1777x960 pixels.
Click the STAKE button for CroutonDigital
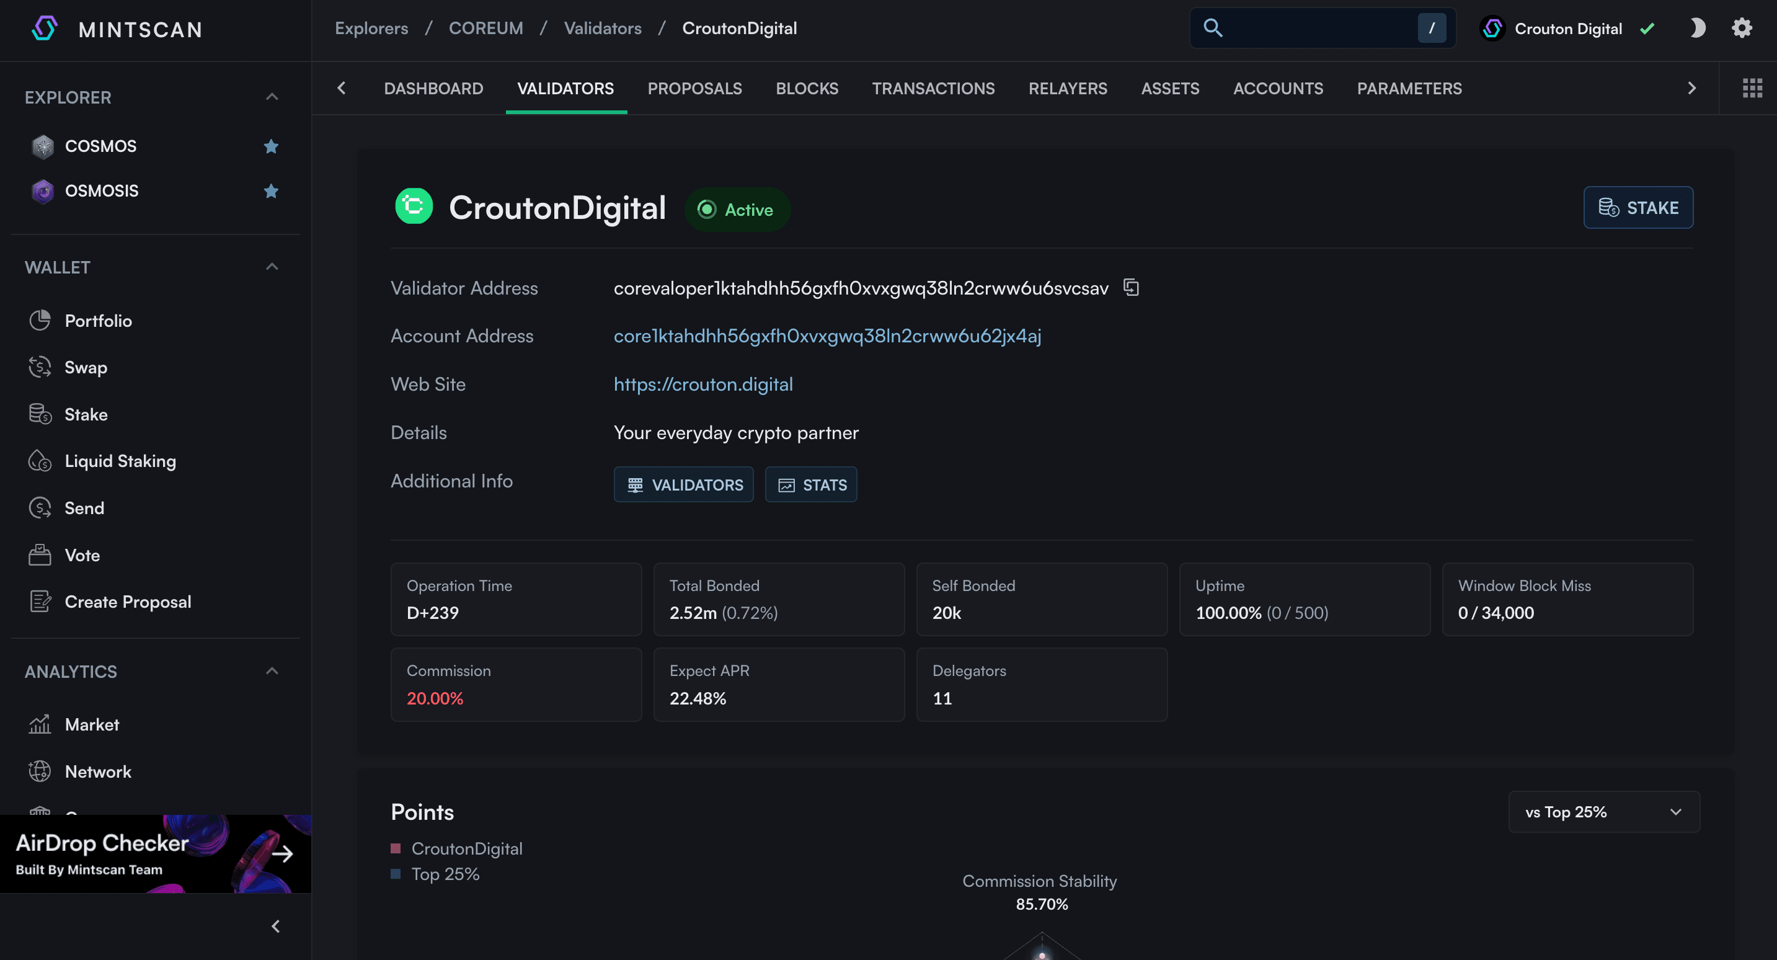pyautogui.click(x=1639, y=207)
